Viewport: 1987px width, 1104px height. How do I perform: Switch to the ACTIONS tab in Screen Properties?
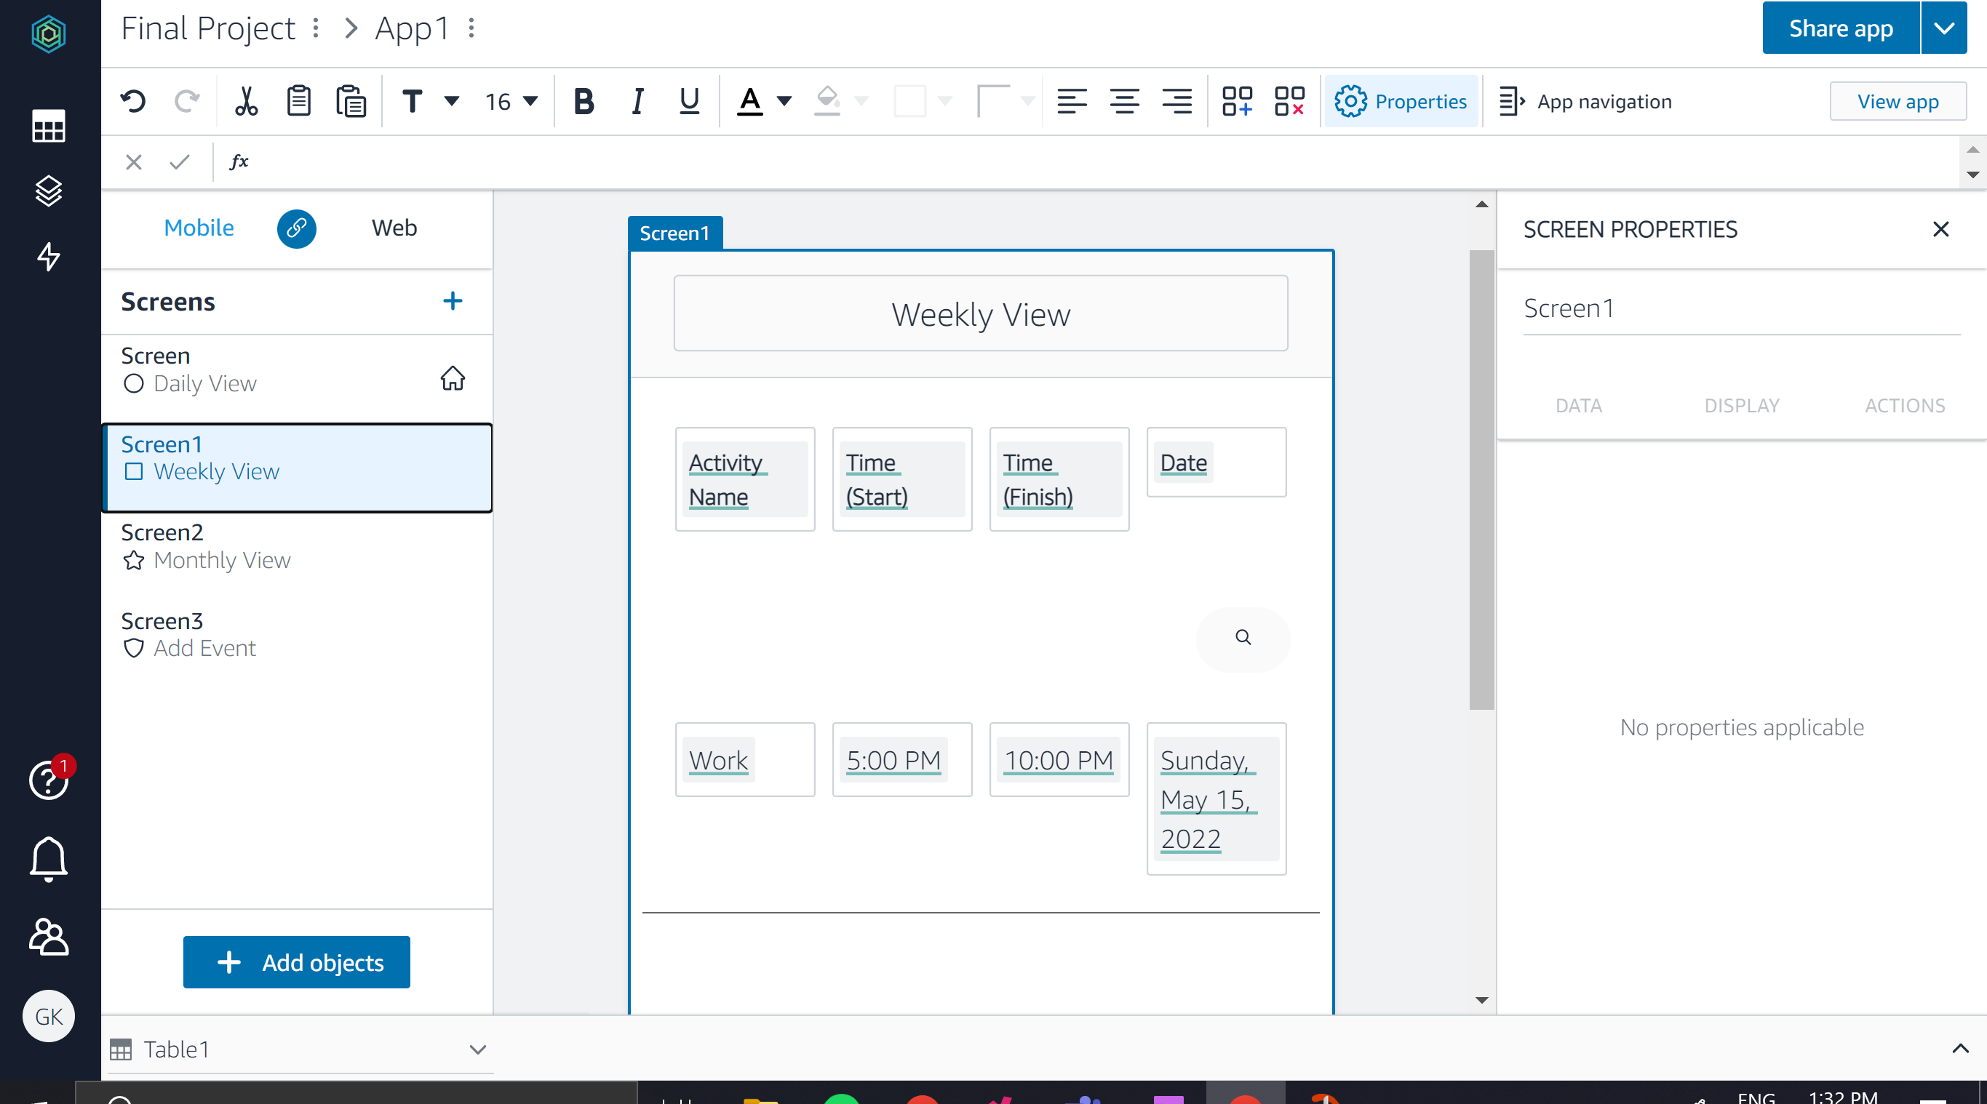tap(1905, 405)
